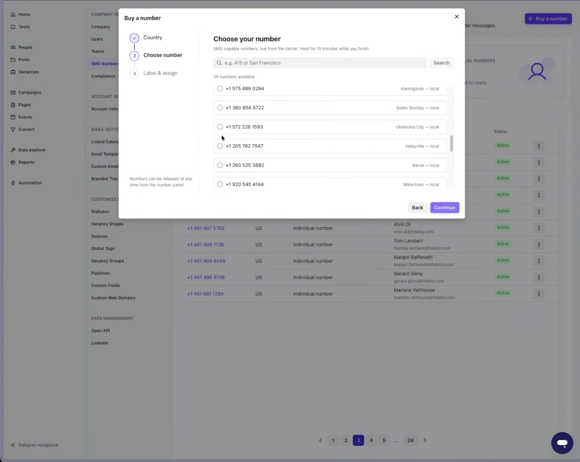Jump to page 24 in pagination
Image resolution: width=580 pixels, height=462 pixels.
[410, 441]
